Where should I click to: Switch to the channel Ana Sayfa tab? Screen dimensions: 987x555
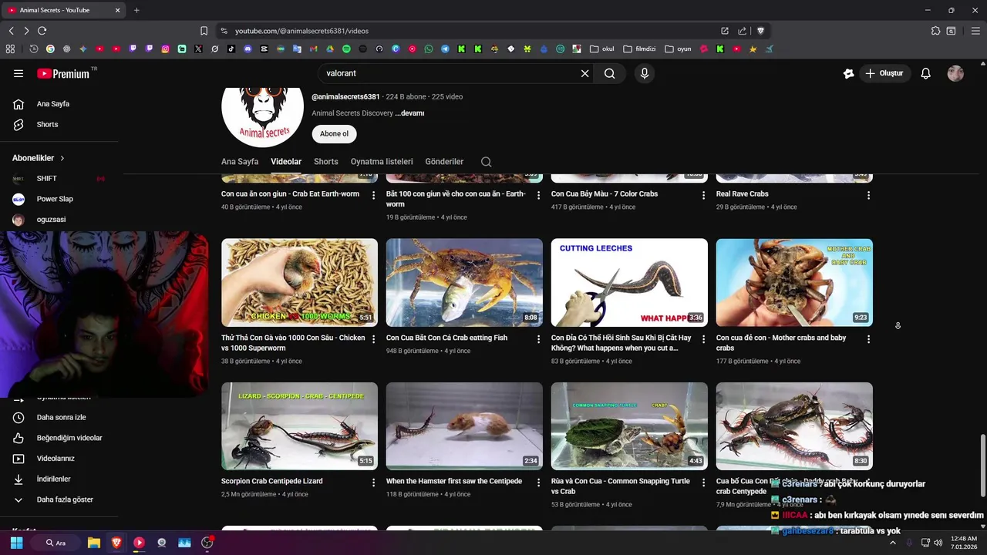pos(240,162)
